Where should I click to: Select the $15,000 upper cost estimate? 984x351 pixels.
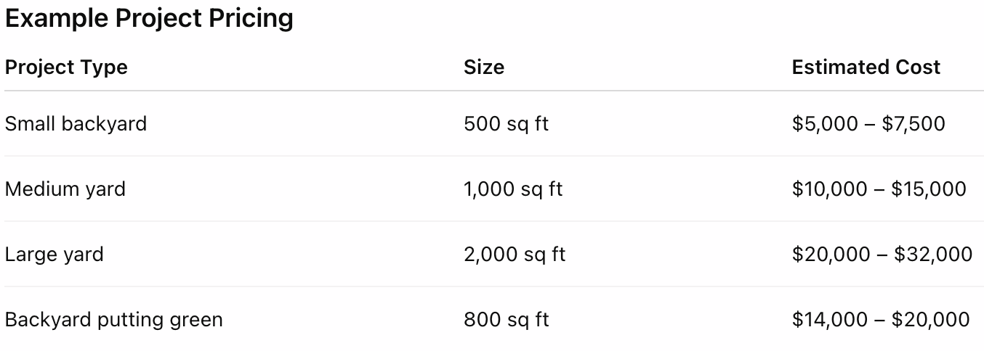click(x=929, y=189)
